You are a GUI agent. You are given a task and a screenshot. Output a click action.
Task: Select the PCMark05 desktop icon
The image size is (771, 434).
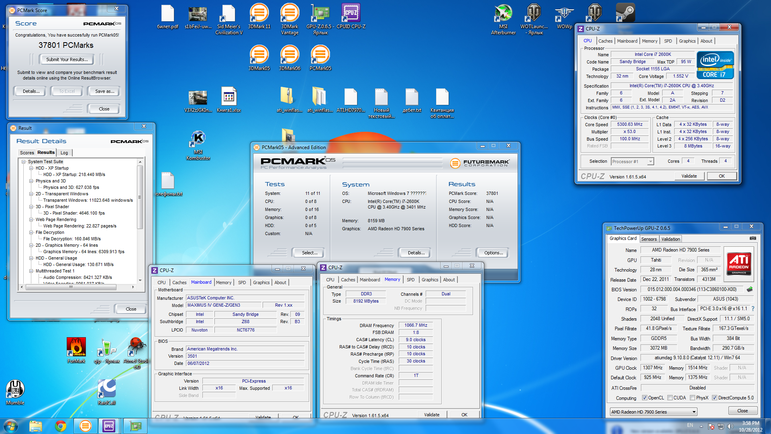(320, 58)
